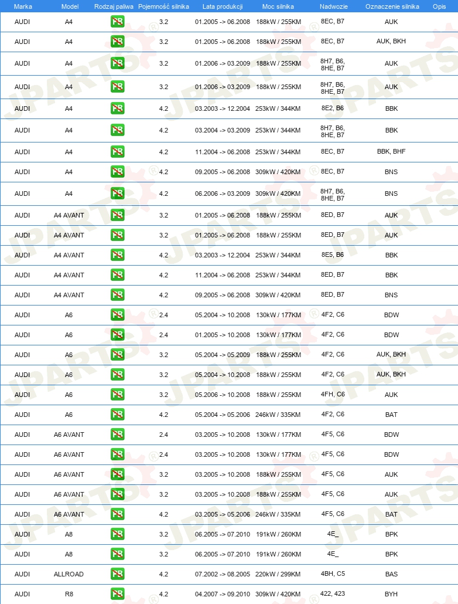Click fuel icon in A6 3.2 row dated 05.2004 -> 10.2008

click(x=117, y=374)
